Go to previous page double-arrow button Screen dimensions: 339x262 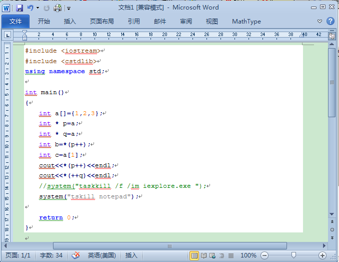pos(332,221)
